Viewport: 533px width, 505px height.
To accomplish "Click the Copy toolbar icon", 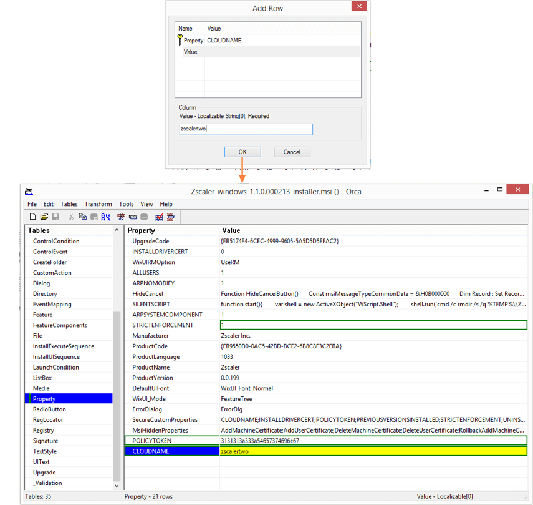I will tap(83, 217).
